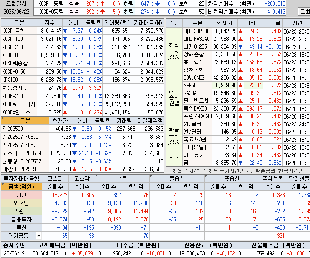Click the 프랑스CAC40 row label

click(x=197, y=116)
